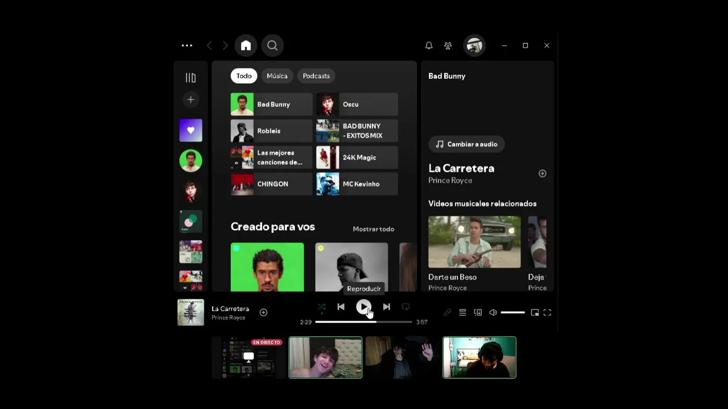This screenshot has height=409, width=728.
Task: Open the fifth sidebar playlist collage cover
Action: pos(191,252)
